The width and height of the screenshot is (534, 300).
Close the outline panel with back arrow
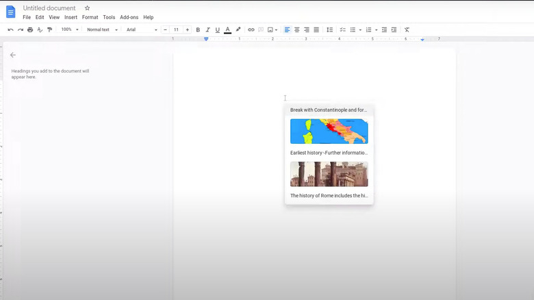[12, 55]
